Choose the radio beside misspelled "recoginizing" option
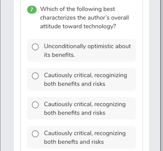163x151 pixels. 36,76
